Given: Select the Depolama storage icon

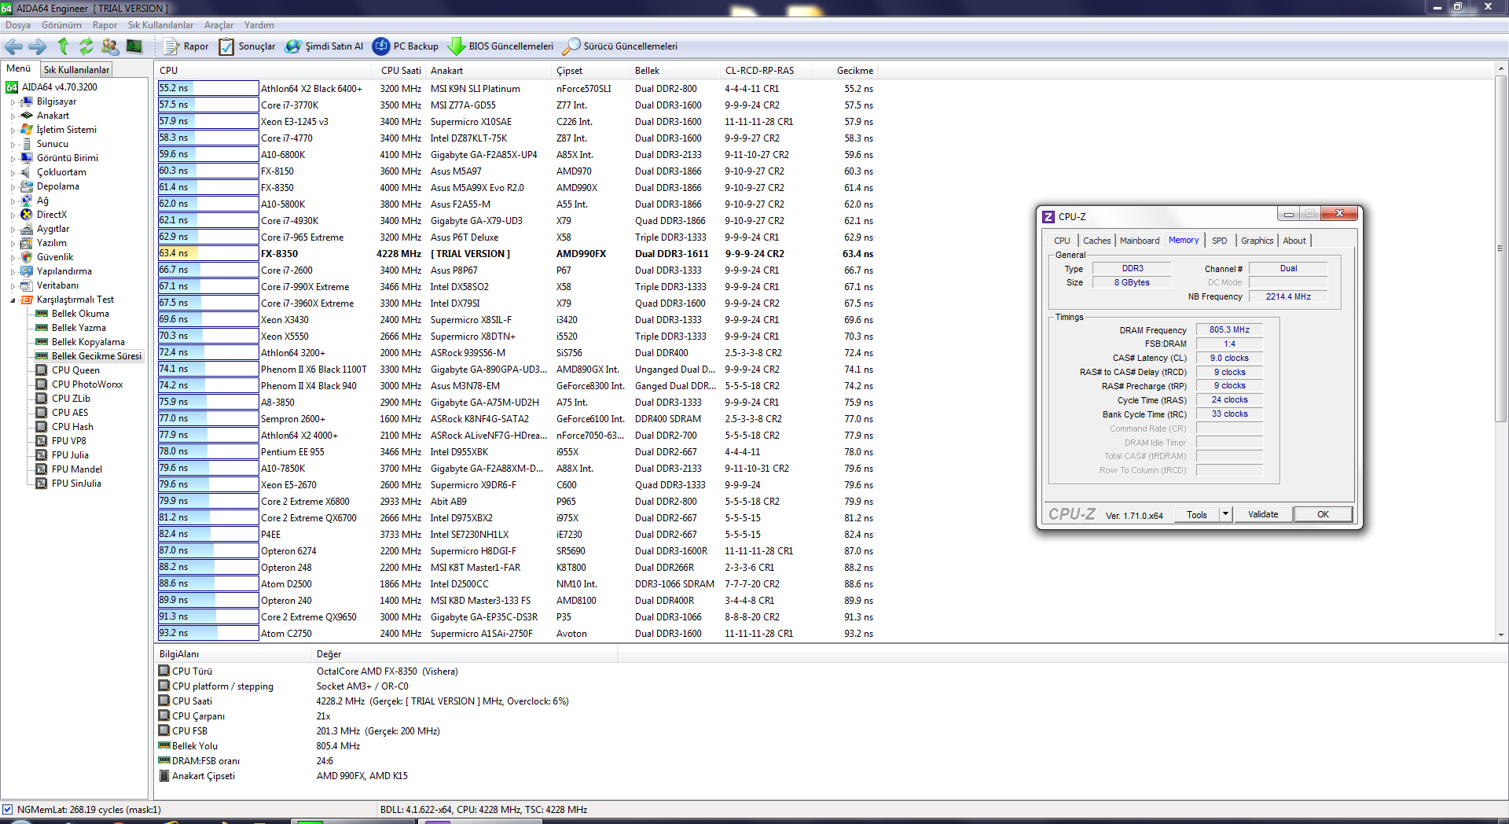Looking at the screenshot, I should (27, 186).
